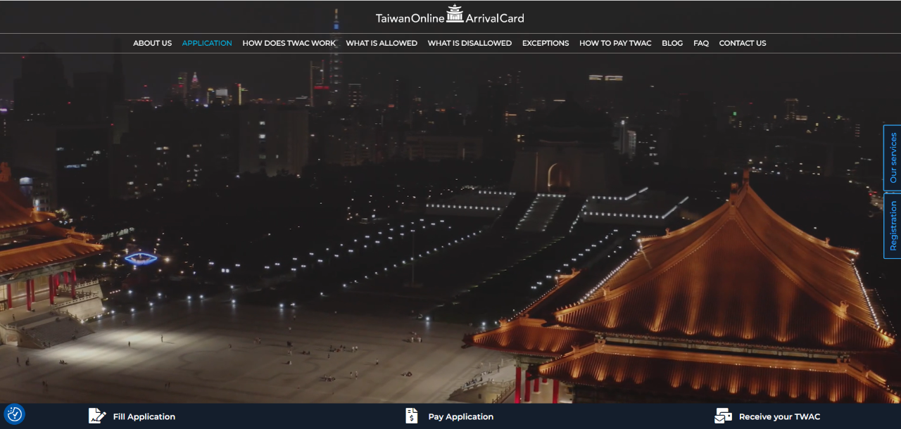
Task: Open the cookie consent settings icon
Action: pos(14,414)
